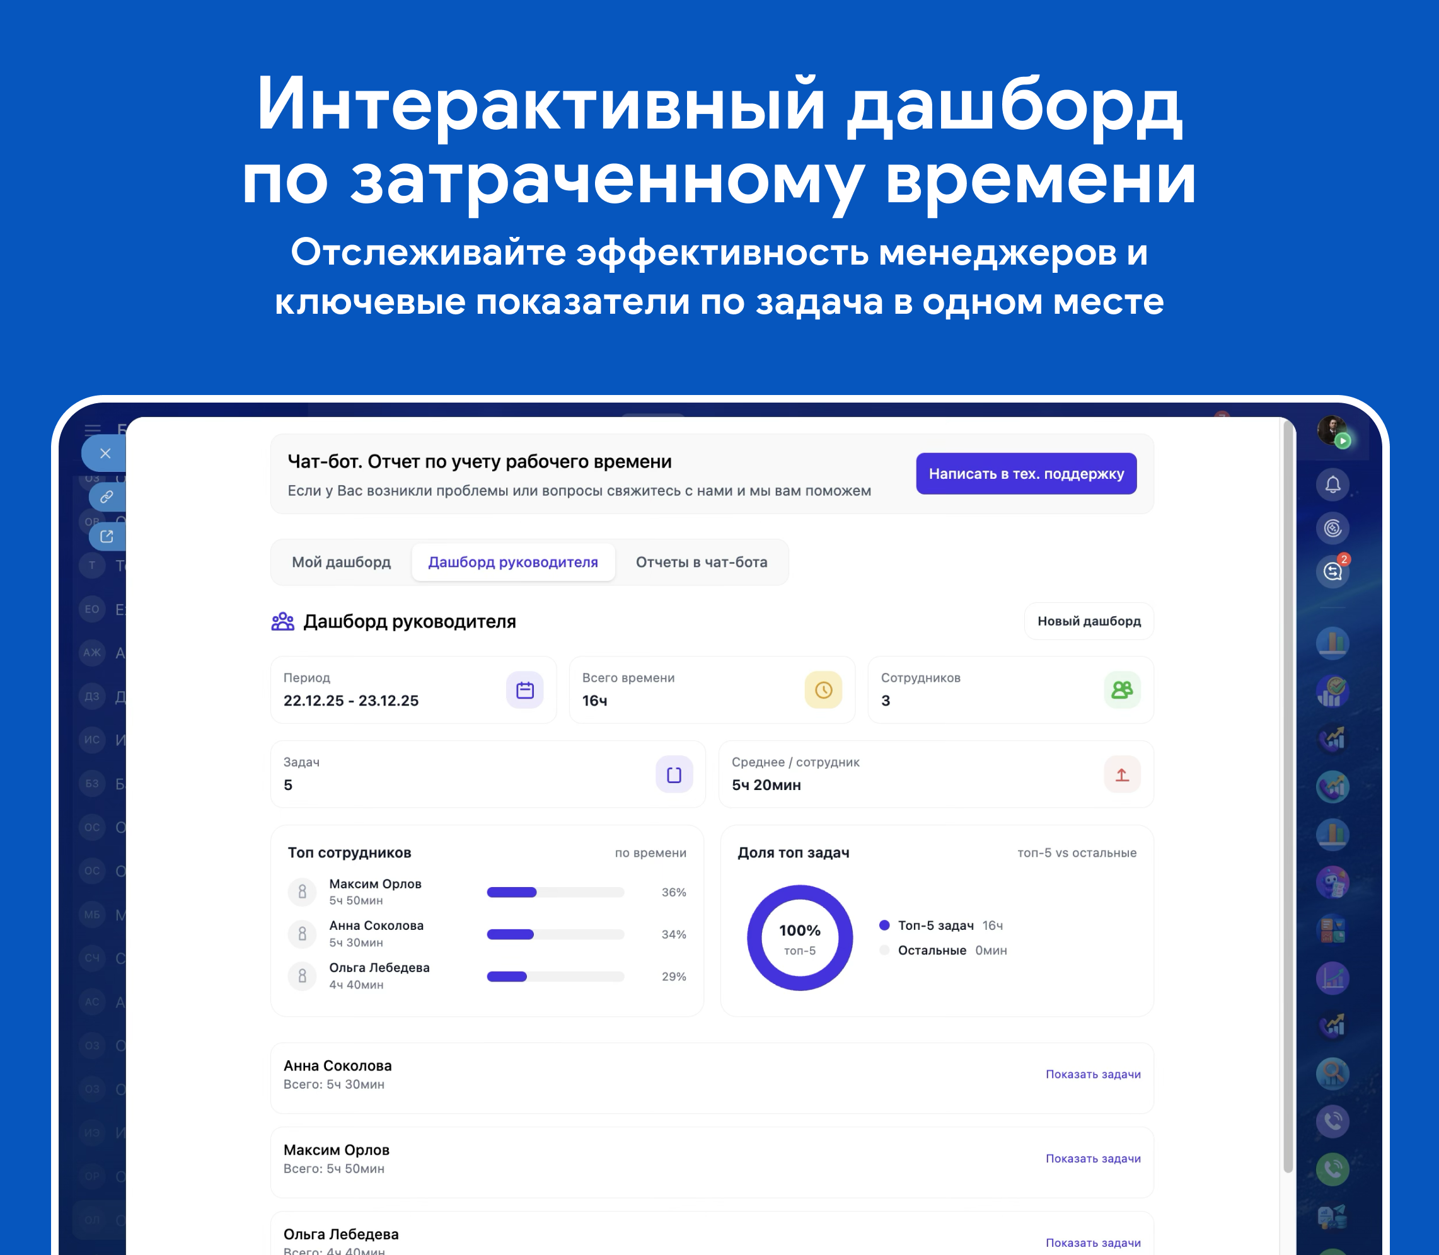Click the green phone icon in the right sidebar
The width and height of the screenshot is (1439, 1255).
(x=1332, y=1168)
